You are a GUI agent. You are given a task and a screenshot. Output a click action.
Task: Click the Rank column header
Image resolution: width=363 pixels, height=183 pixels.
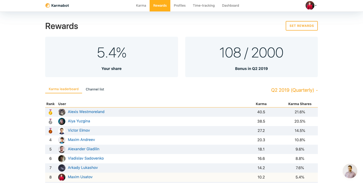(x=50, y=104)
